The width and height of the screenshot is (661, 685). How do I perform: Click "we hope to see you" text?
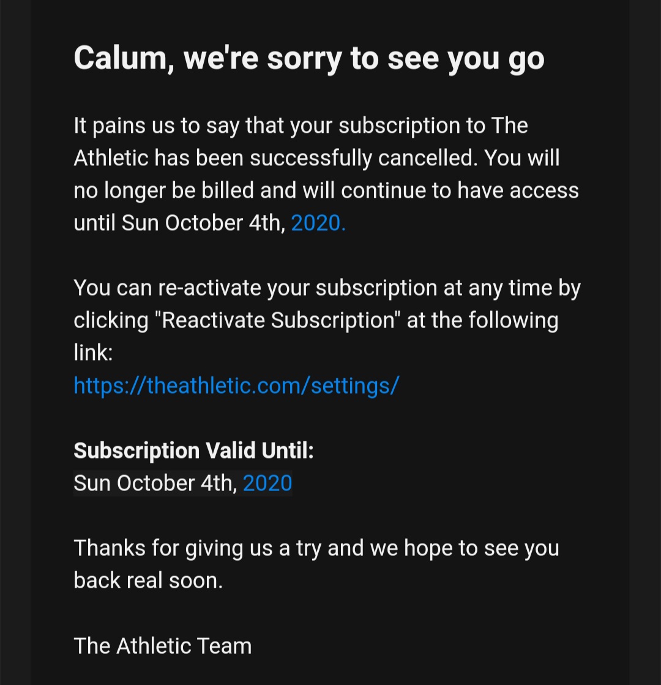[464, 548]
